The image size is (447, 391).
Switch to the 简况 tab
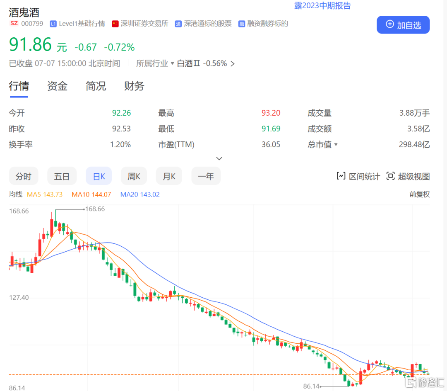coord(96,86)
